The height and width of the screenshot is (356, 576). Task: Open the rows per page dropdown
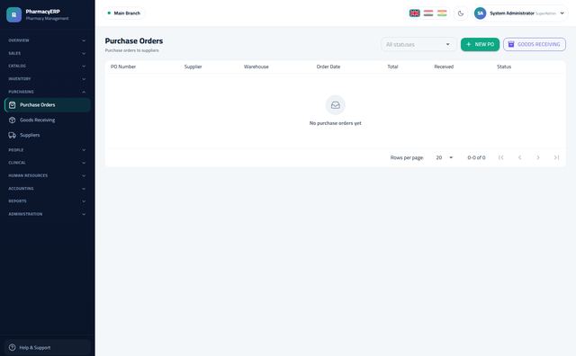(x=444, y=157)
